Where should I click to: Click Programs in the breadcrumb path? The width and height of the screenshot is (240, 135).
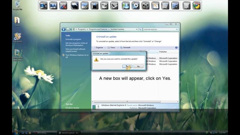82,29
